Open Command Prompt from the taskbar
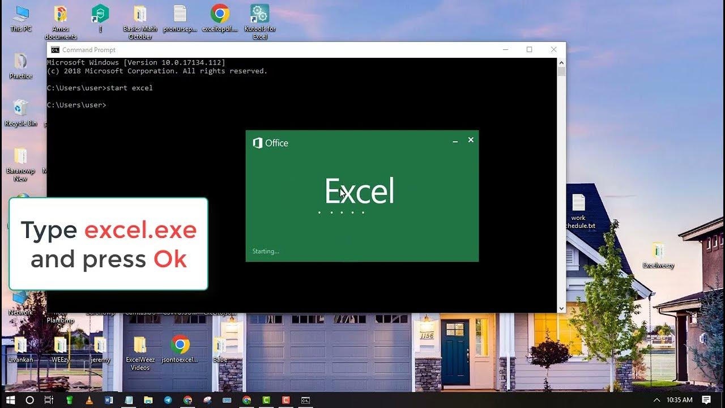 305,401
